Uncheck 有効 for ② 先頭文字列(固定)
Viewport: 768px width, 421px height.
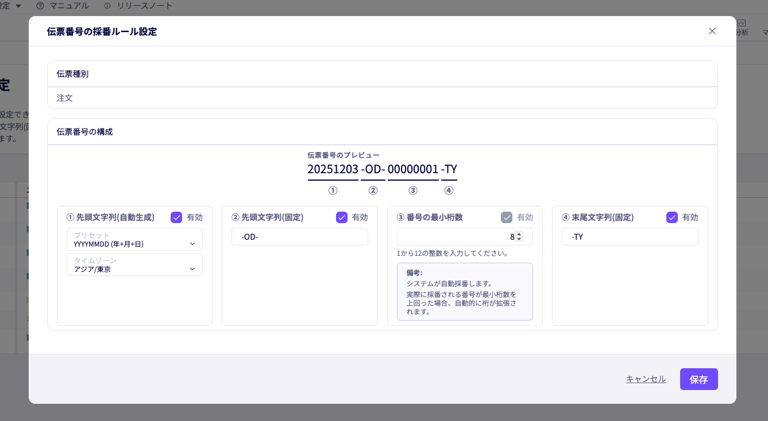point(342,217)
